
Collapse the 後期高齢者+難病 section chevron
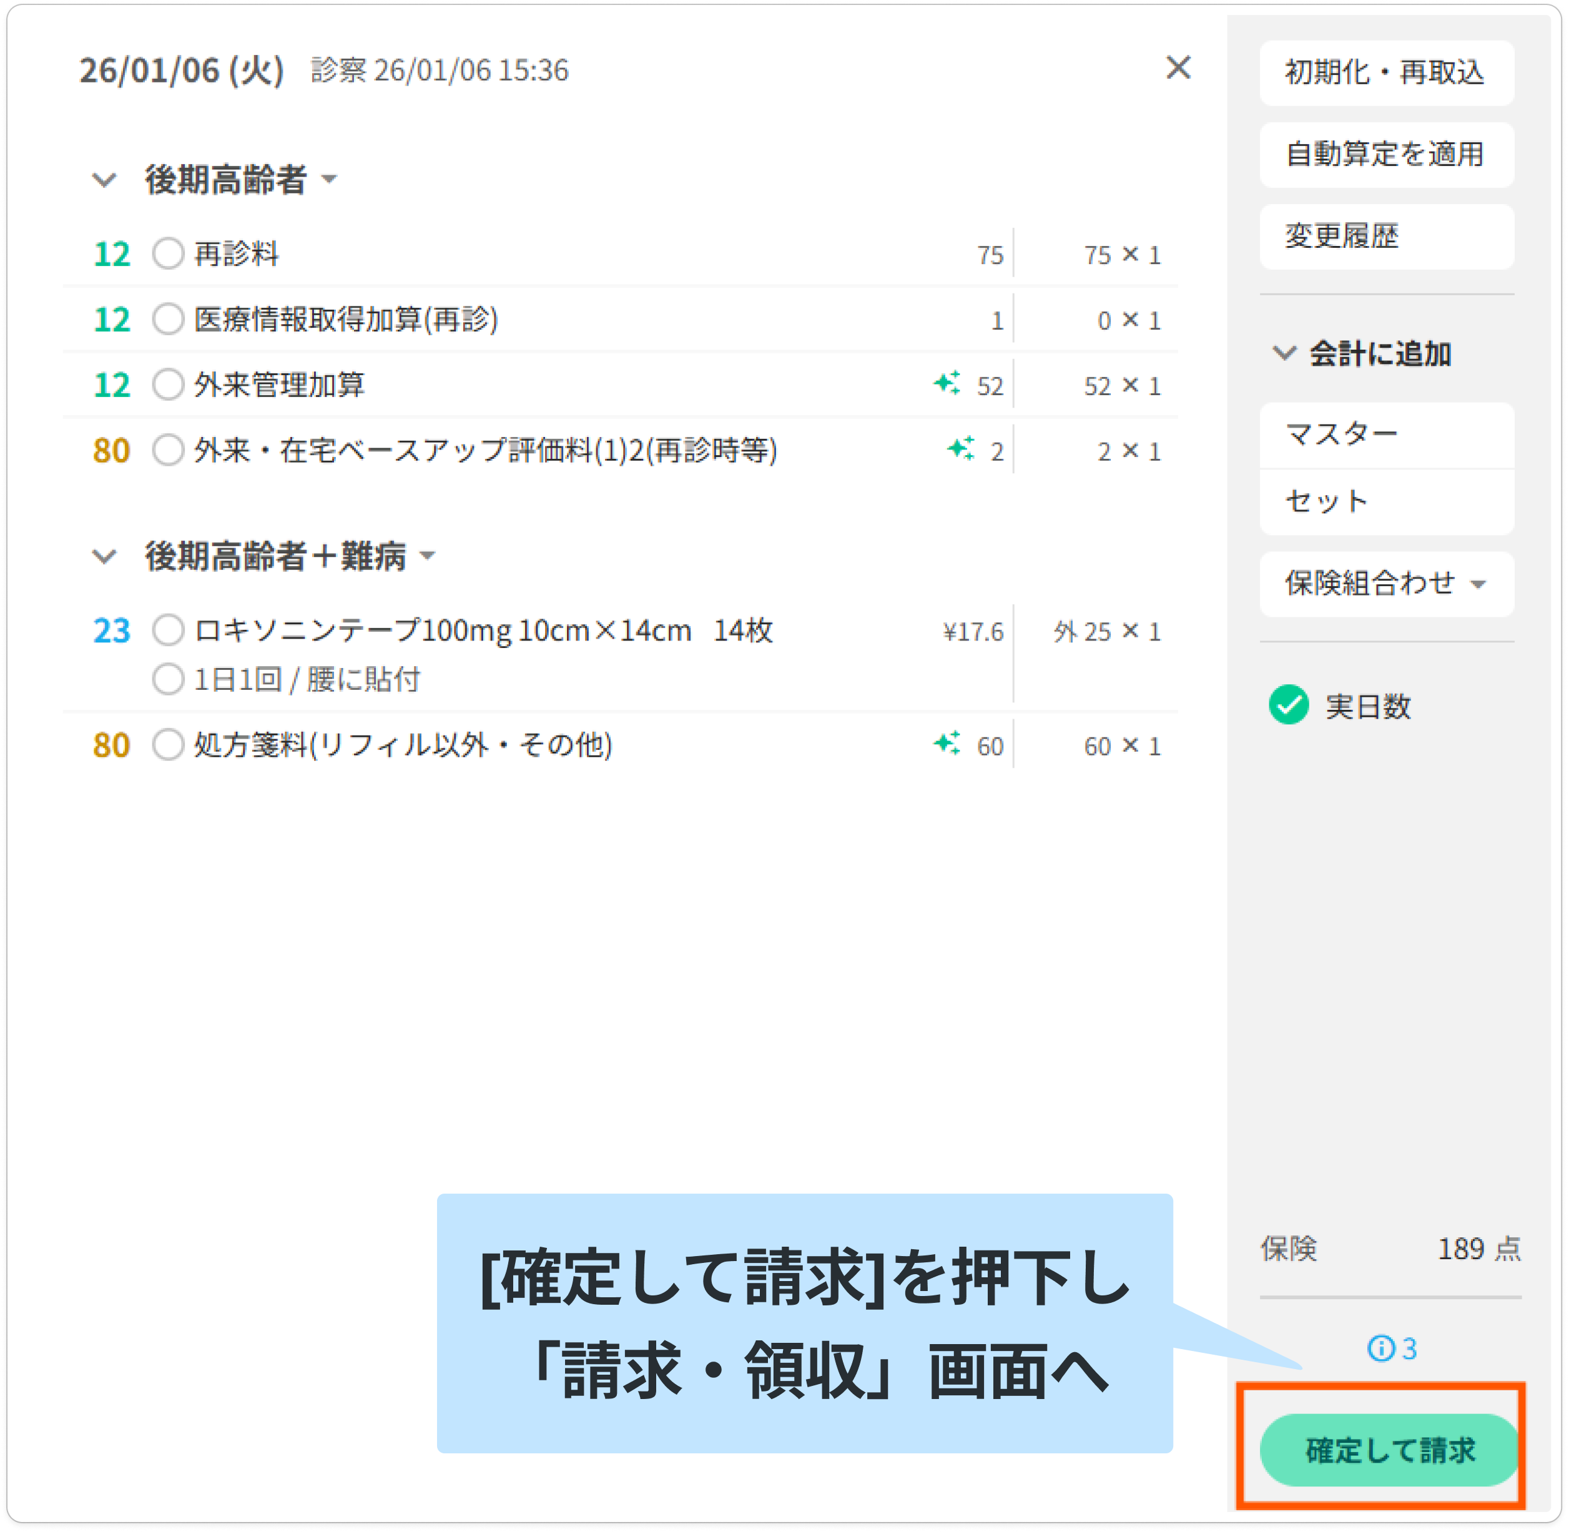click(105, 556)
